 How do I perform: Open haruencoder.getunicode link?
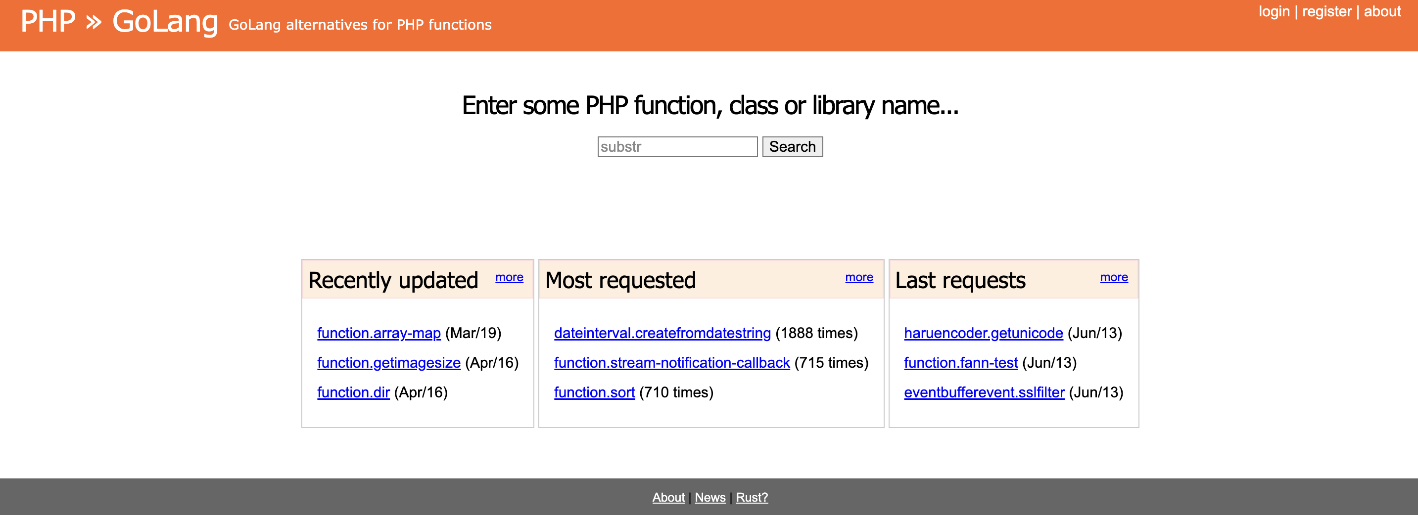(983, 333)
